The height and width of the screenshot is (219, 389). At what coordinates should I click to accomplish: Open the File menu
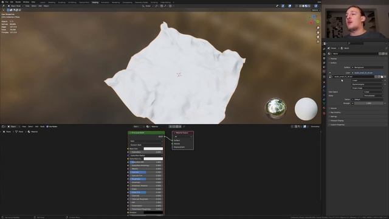[x=7, y=2]
